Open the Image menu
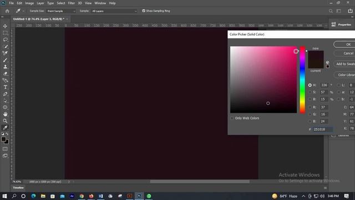355x200 pixels. click(x=29, y=3)
